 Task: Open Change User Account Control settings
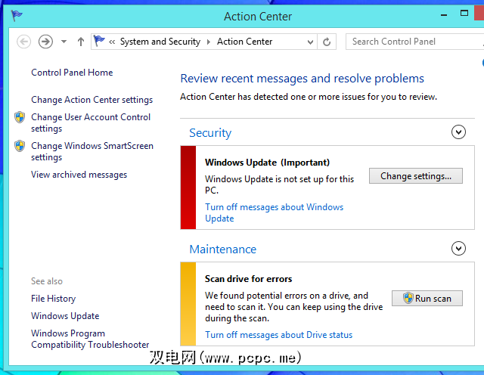(x=91, y=122)
